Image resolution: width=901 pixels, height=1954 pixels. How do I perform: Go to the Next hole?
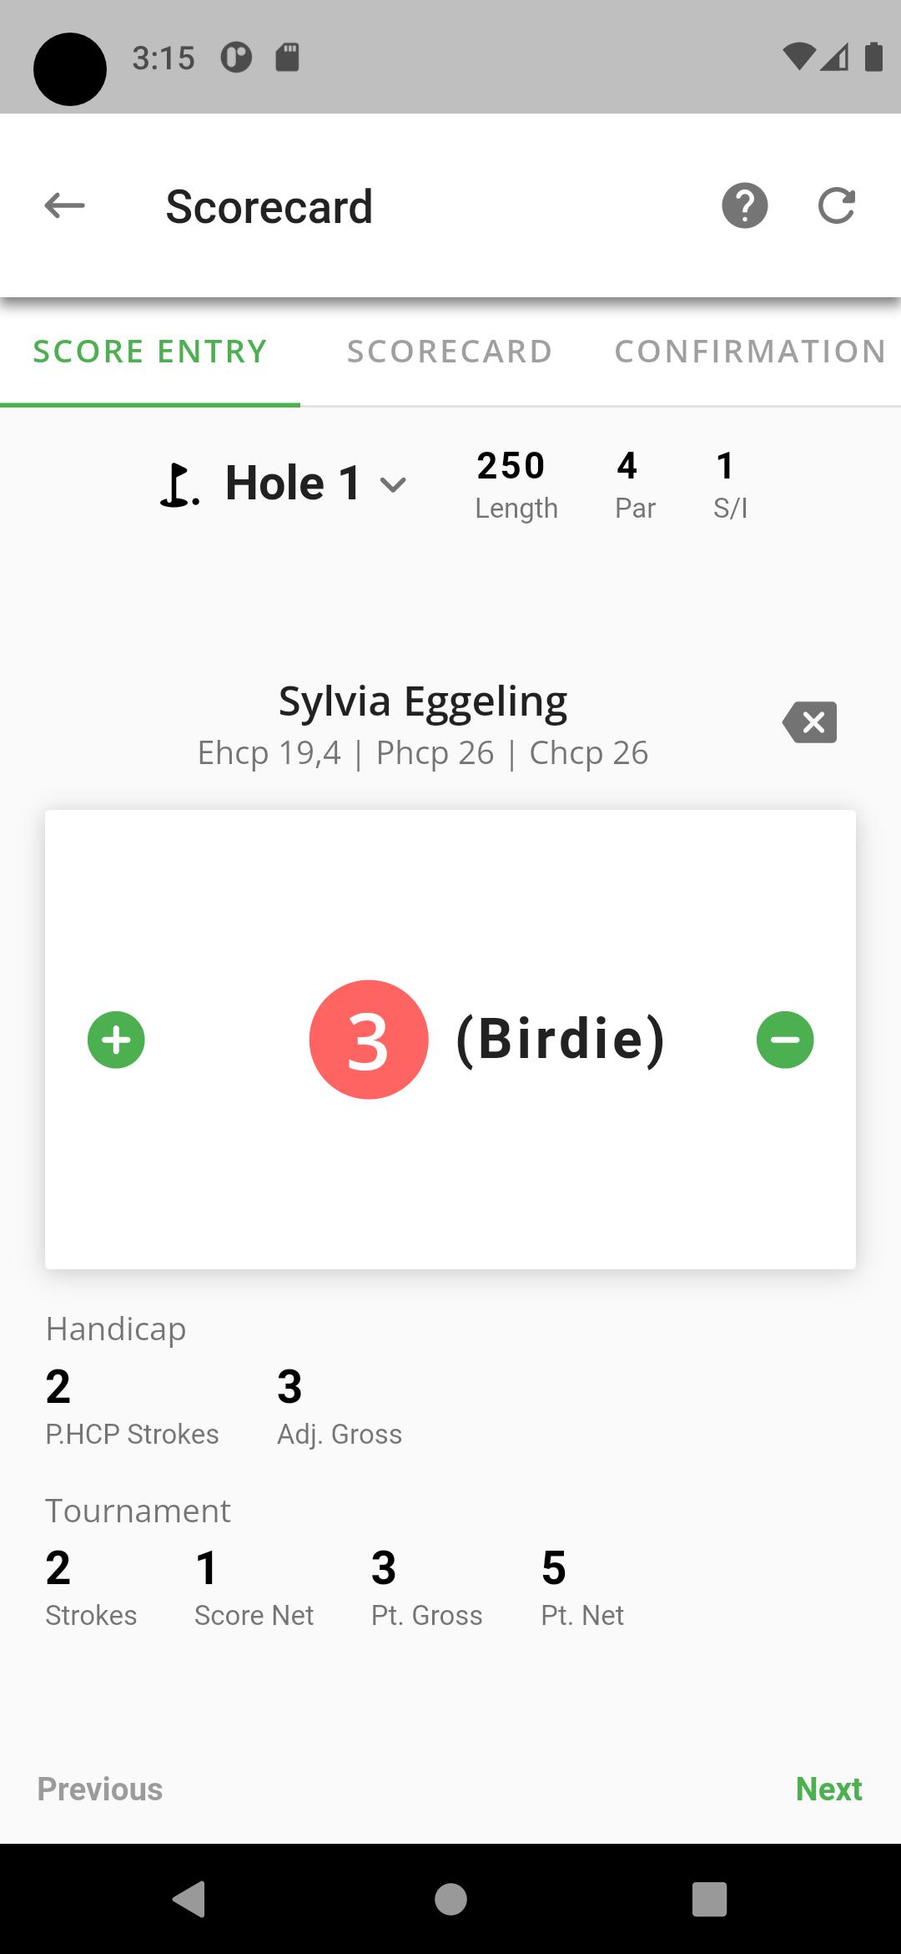(828, 1789)
